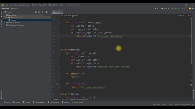
Task: Open the Version Control tool window
Action: pyautogui.click(x=77, y=102)
